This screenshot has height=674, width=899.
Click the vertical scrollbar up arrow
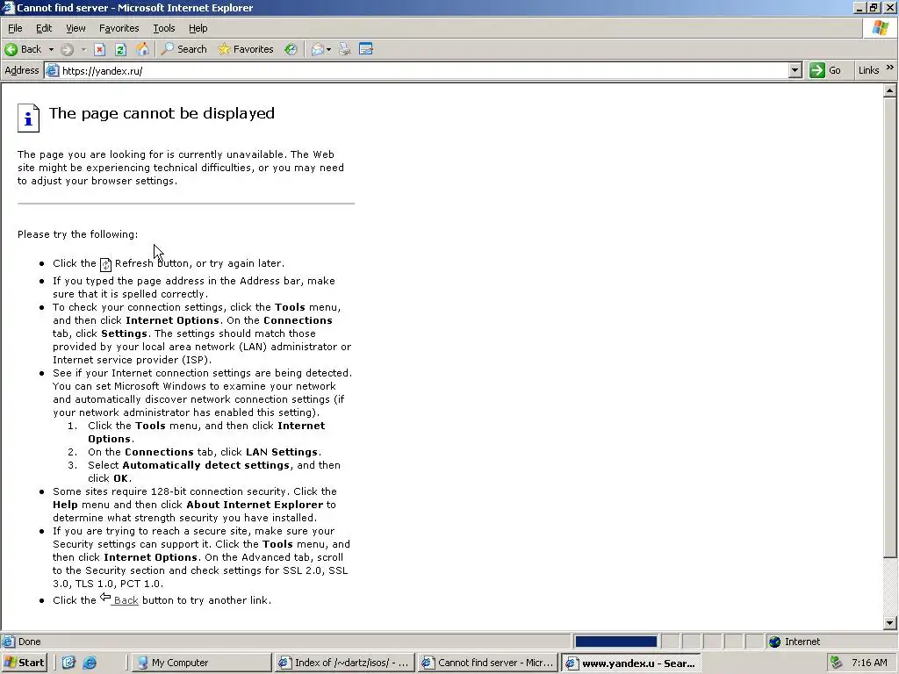(890, 90)
